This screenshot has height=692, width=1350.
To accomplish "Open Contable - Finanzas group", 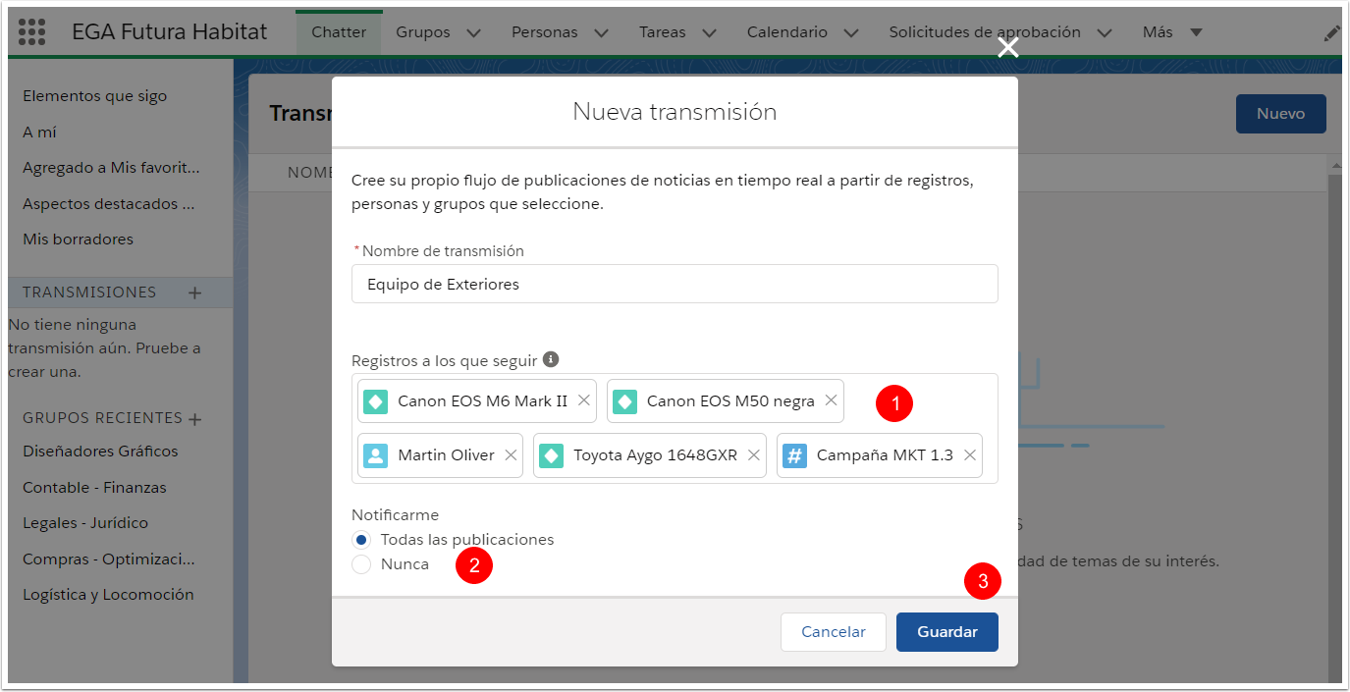I will pos(94,488).
